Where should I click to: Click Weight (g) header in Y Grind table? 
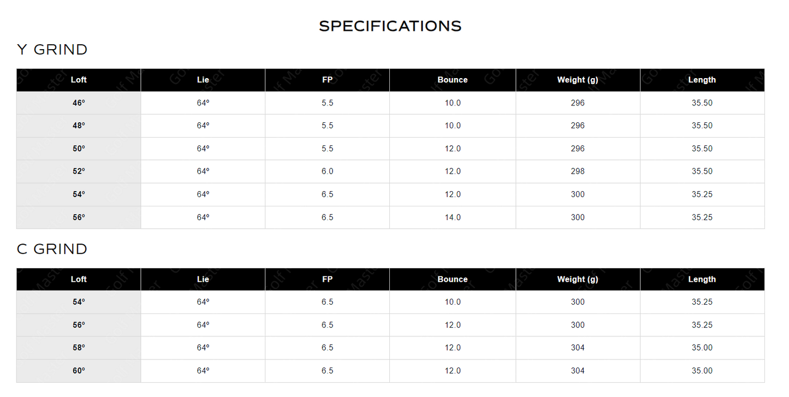tap(577, 80)
